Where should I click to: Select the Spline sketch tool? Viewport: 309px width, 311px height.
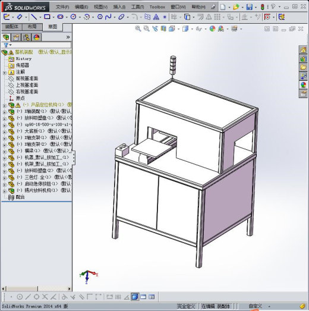(108, 17)
